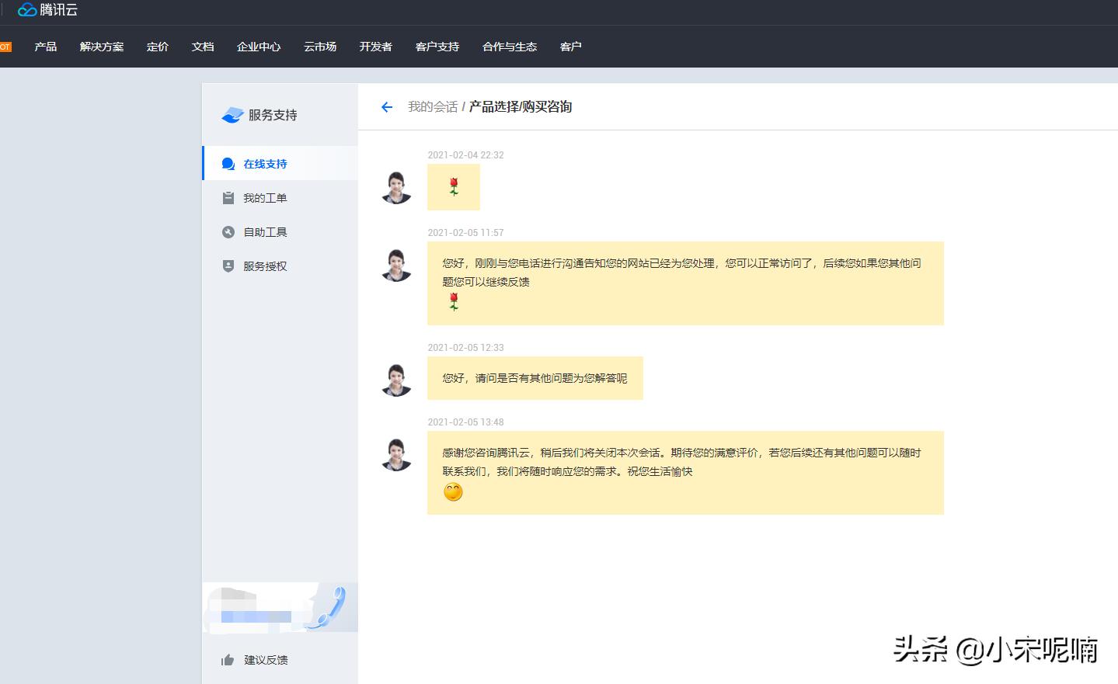Click the support agent's avatar photo
The height and width of the screenshot is (684, 1118).
coord(396,380)
